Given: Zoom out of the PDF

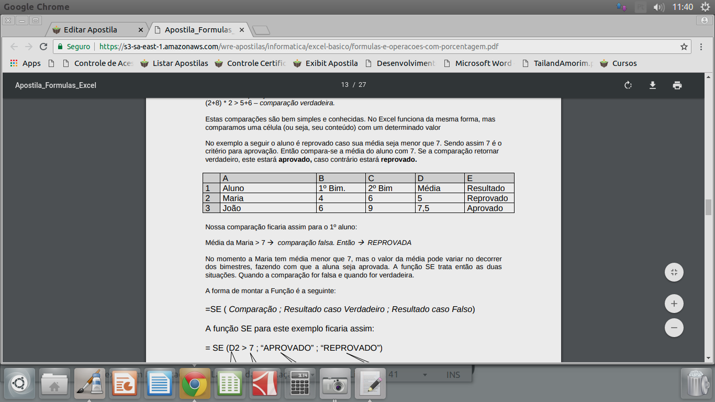Looking at the screenshot, I should click(674, 328).
